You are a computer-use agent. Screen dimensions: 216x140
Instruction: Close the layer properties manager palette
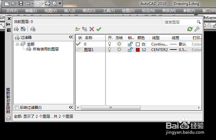point(9,19)
